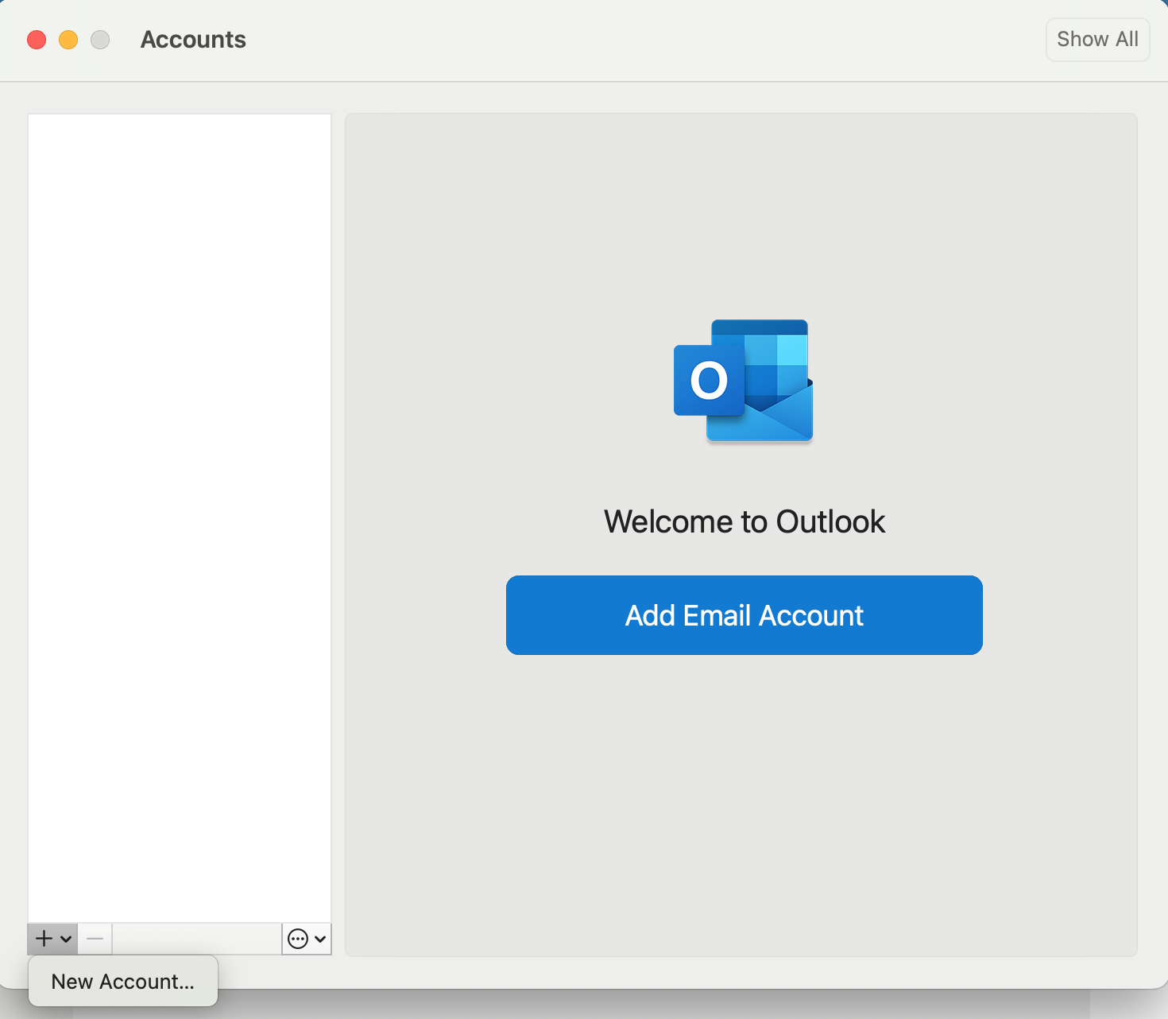Click the Welcome to Outlook text
The image size is (1168, 1019).
(745, 521)
